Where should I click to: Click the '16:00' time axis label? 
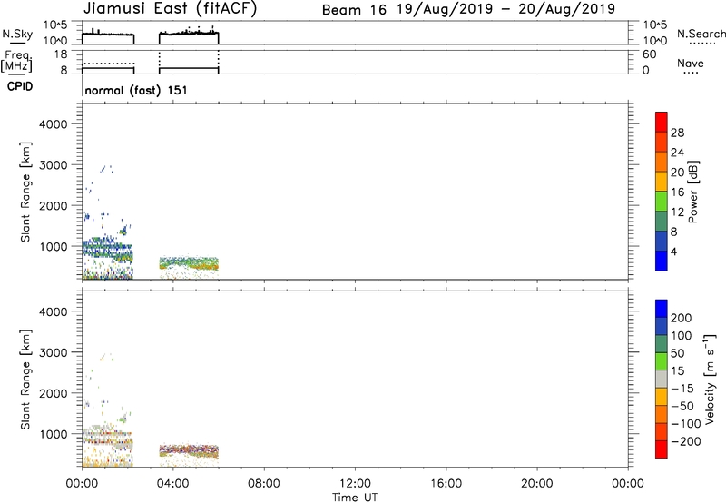pyautogui.click(x=446, y=484)
